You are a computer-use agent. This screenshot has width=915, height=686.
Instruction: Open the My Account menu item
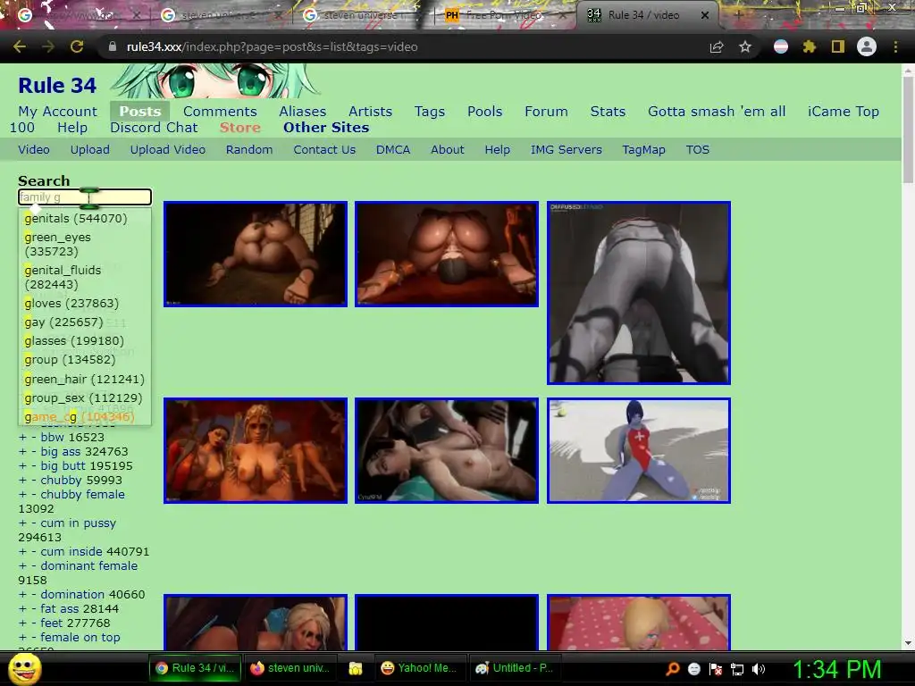(x=58, y=112)
